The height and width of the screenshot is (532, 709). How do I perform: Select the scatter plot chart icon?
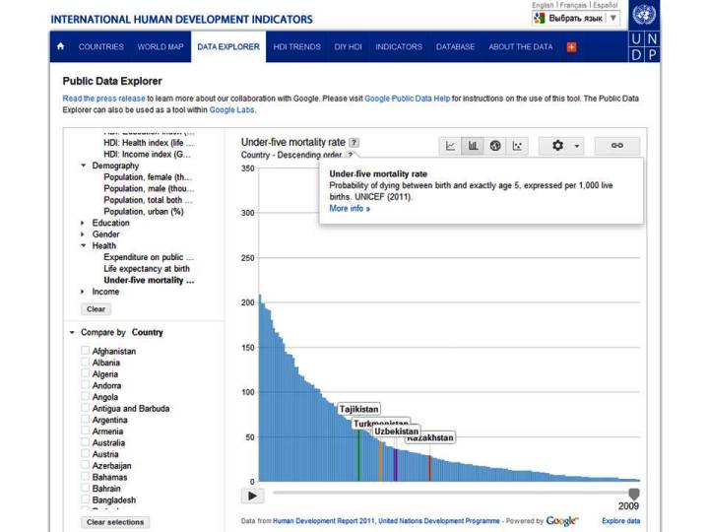[518, 146]
